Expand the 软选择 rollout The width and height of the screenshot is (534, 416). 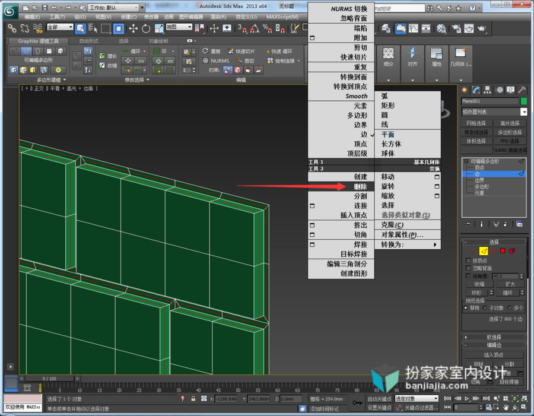click(494, 337)
